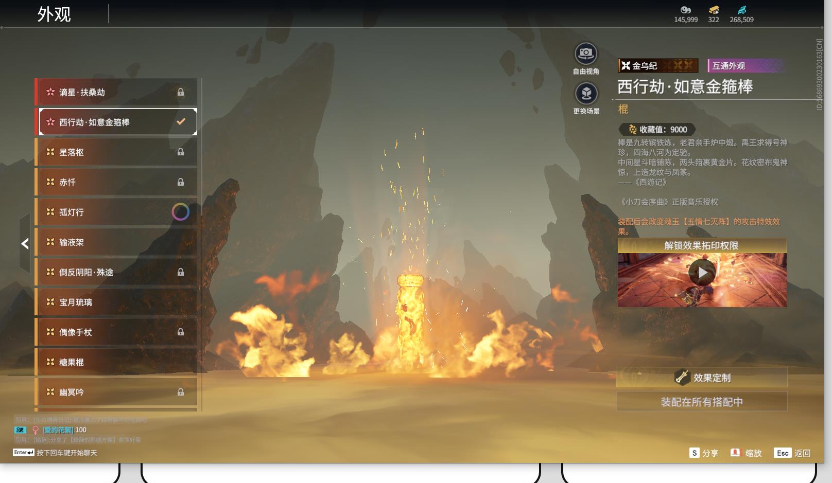The width and height of the screenshot is (832, 483).
Task: Play the 解锁效果拓印权限 preview video
Action: tap(702, 273)
